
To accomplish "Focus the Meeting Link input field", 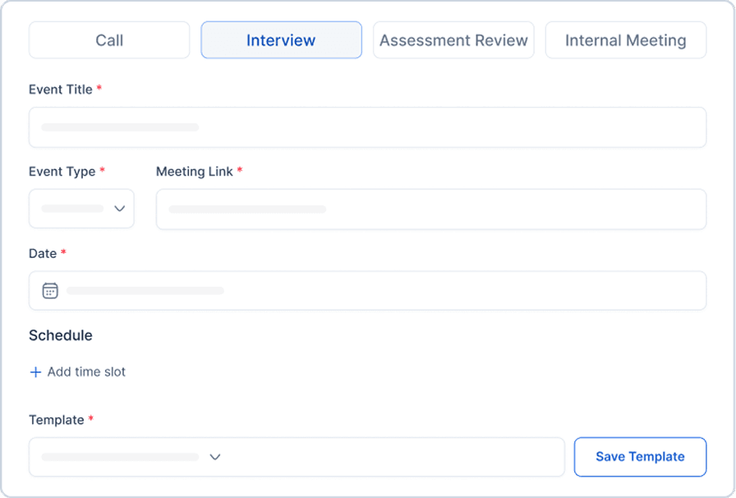I will click(x=431, y=209).
